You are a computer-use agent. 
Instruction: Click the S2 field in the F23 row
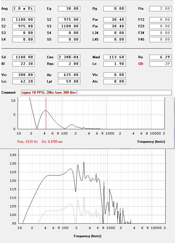(23, 26)
